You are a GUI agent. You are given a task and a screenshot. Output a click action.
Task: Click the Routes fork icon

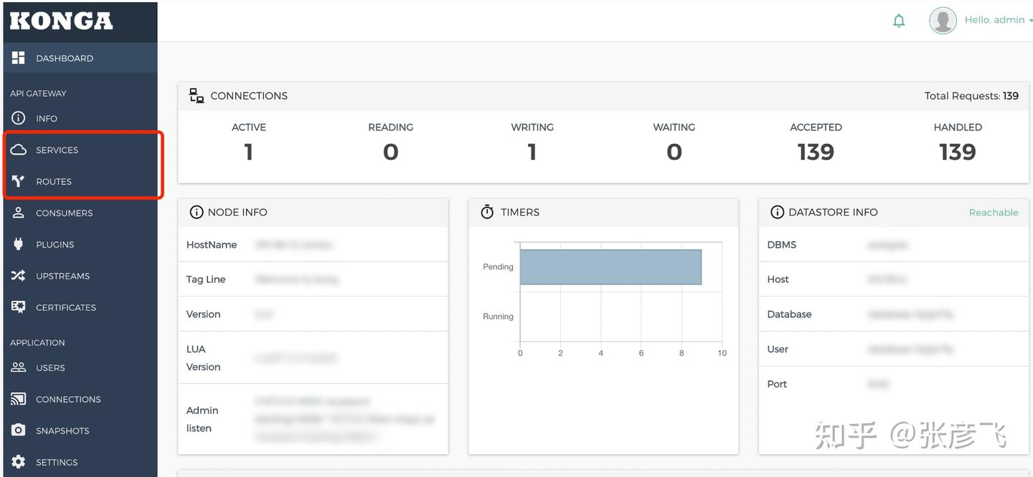pyautogui.click(x=19, y=181)
